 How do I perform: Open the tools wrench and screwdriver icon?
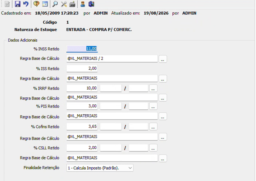click(64, 4)
